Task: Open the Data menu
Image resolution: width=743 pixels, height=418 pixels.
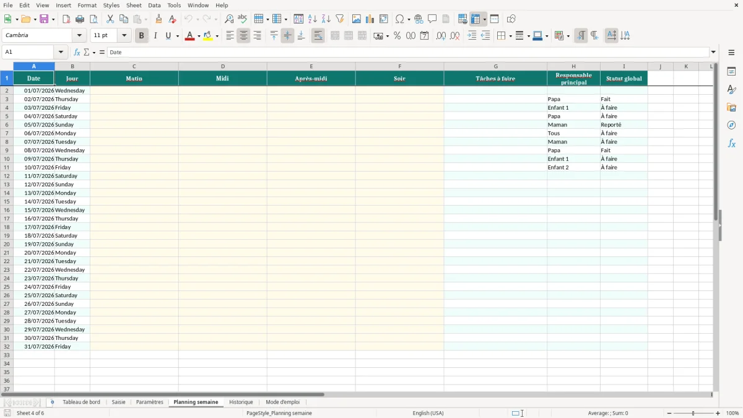Action: click(x=154, y=5)
